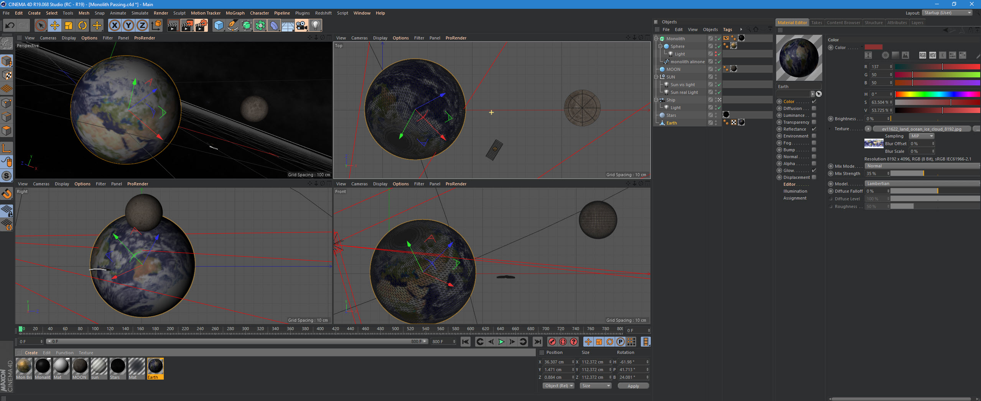
Task: Open the Size mode dropdown
Action: pyautogui.click(x=595, y=386)
